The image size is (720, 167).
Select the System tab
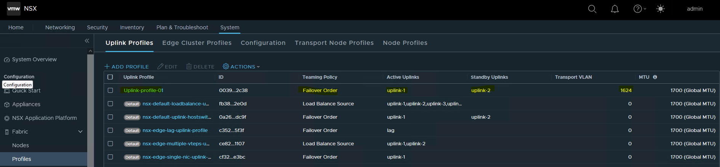point(230,27)
